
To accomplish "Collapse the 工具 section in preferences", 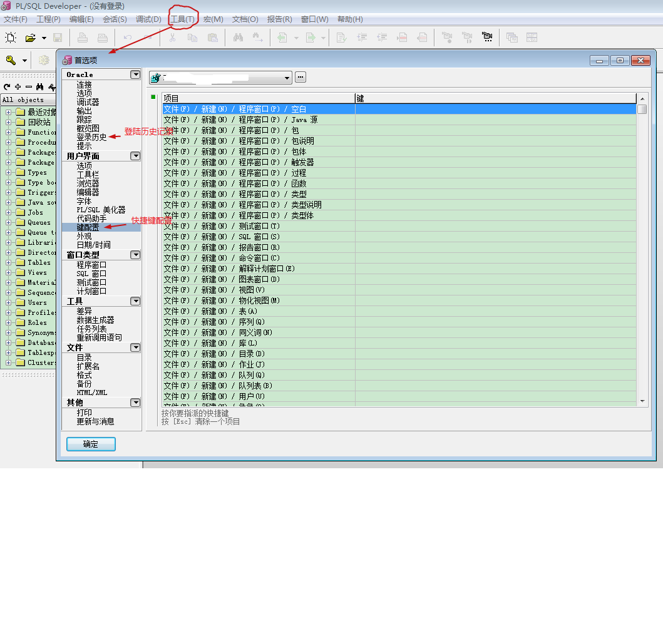I will (135, 301).
